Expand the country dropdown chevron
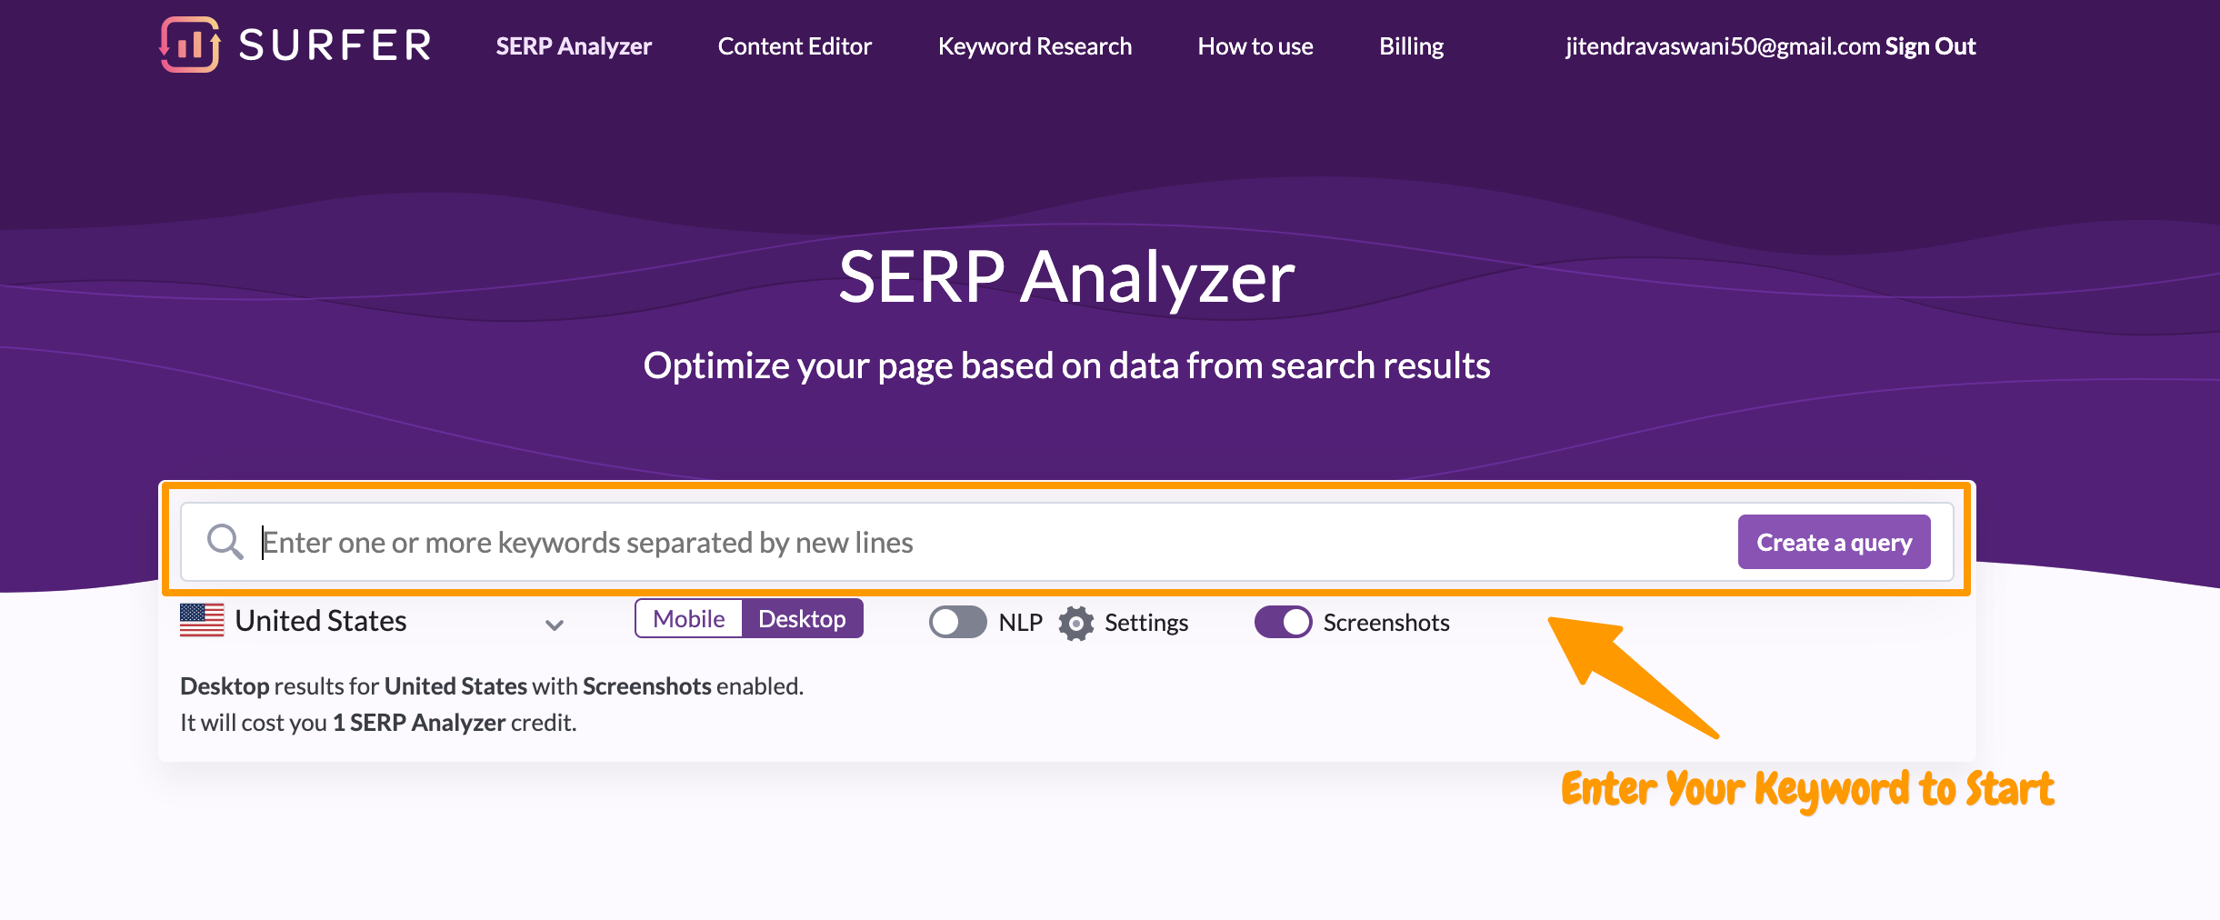2220x920 pixels. (555, 625)
